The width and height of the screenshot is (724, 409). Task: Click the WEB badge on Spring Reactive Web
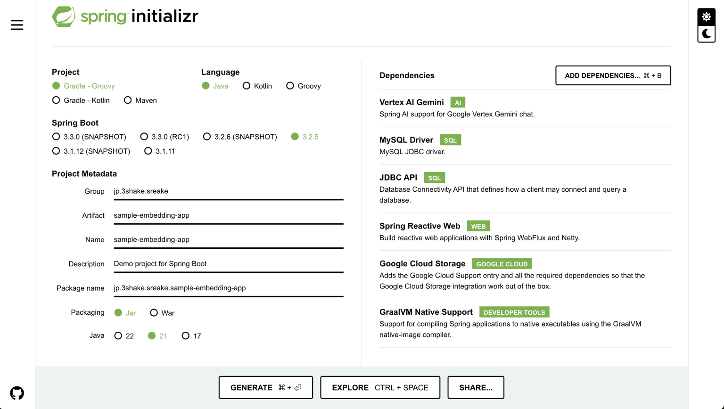[x=478, y=226]
